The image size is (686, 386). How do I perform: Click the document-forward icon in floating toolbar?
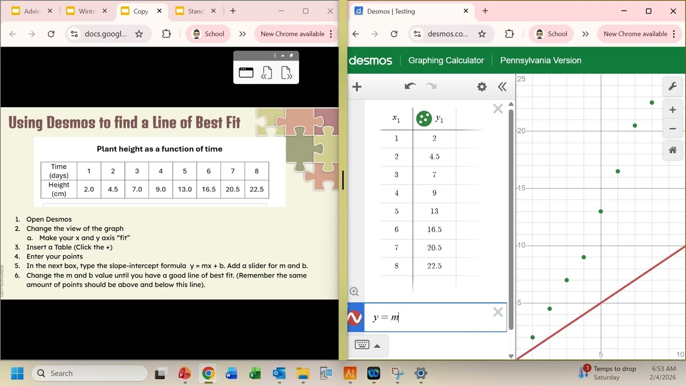click(286, 73)
